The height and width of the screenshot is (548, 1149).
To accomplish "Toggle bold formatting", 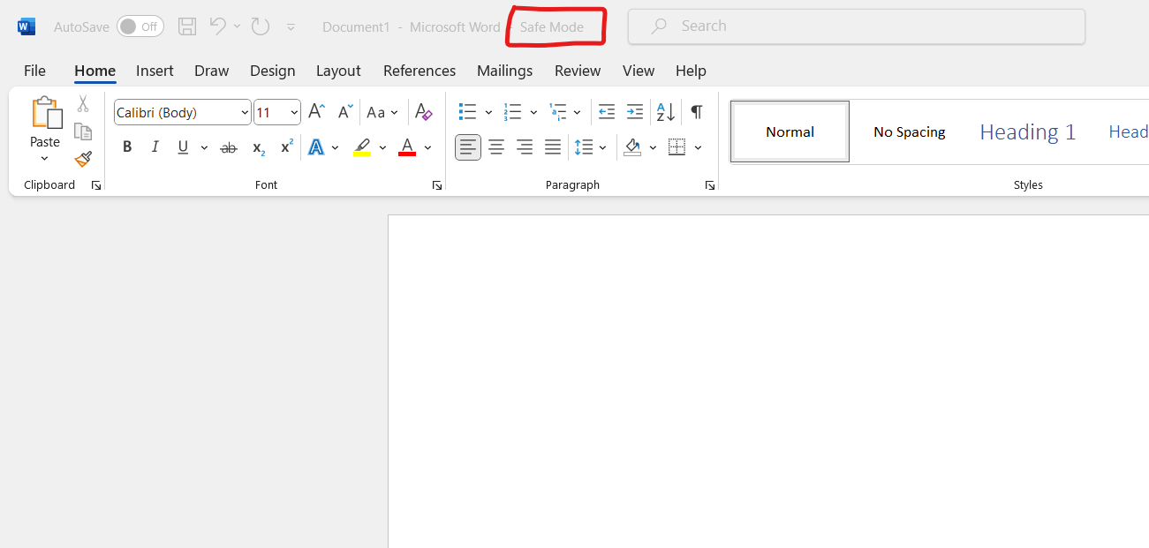I will pos(127,147).
